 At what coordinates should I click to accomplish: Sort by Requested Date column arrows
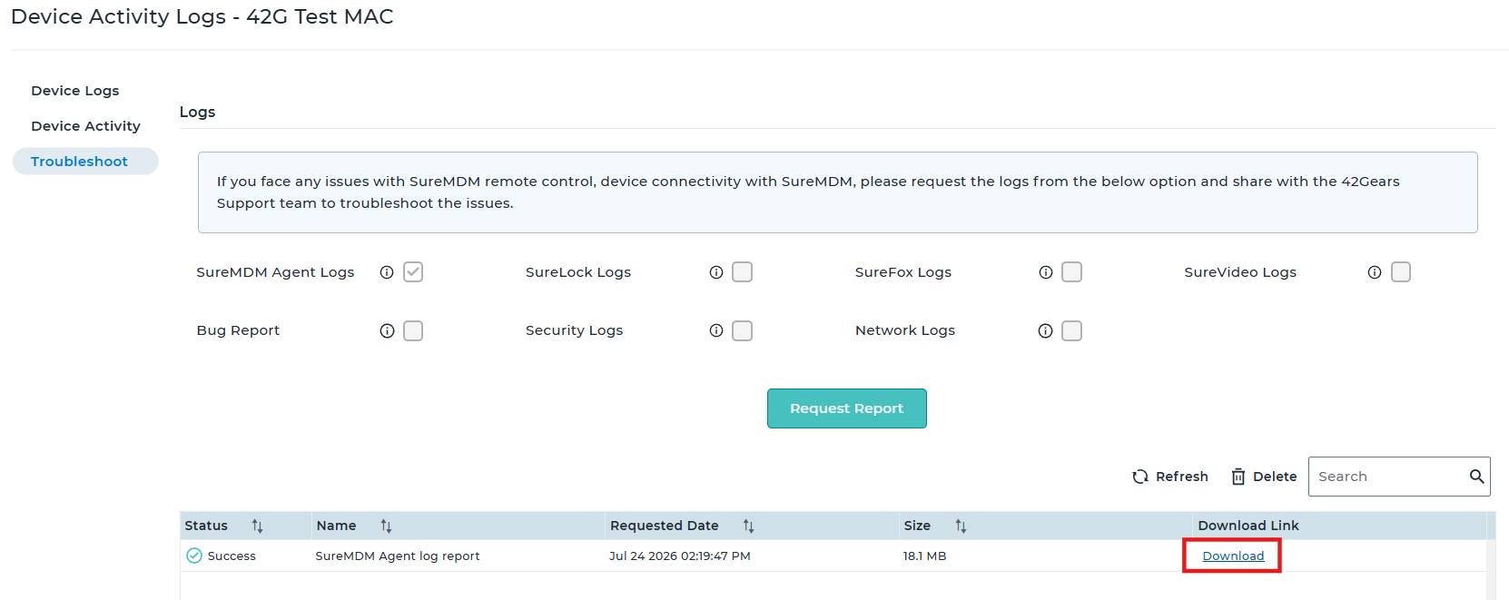pos(748,526)
